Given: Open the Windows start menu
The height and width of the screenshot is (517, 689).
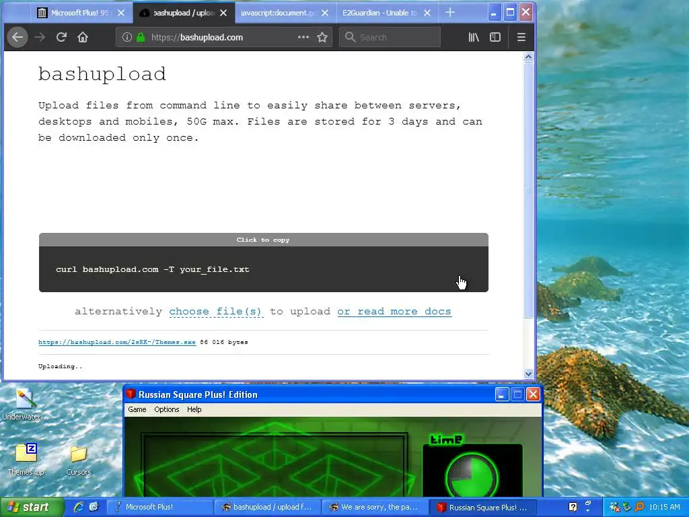Looking at the screenshot, I should coord(32,507).
